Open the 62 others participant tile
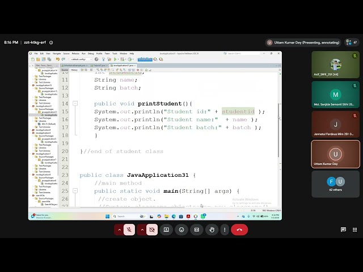The image size is (363, 272). tap(335, 184)
